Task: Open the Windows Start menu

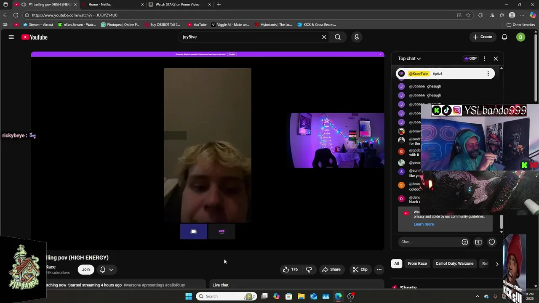Action: tap(189, 296)
